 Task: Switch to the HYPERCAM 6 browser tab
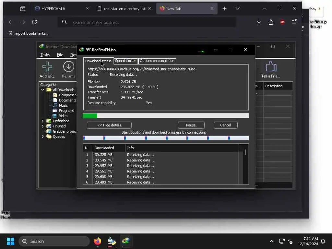(x=60, y=9)
